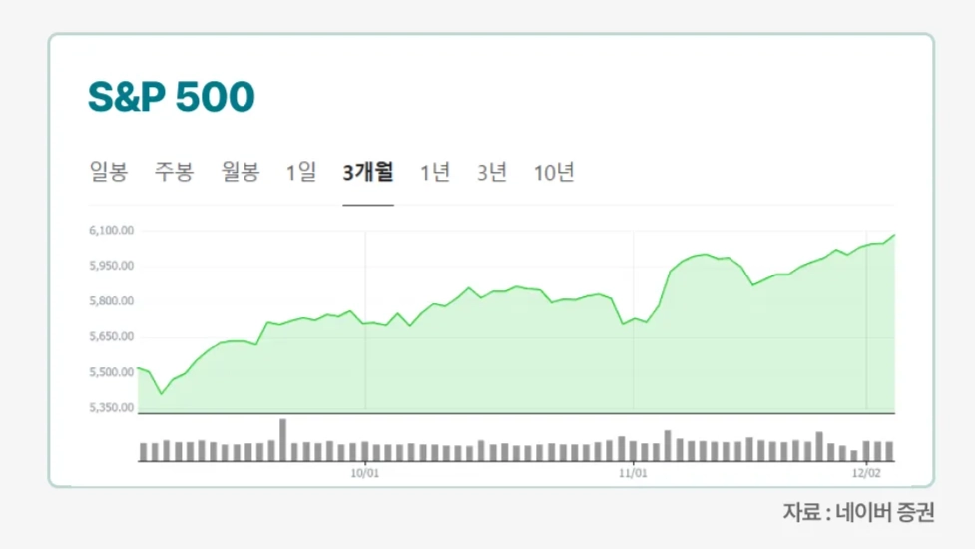Screen dimensions: 975x549
Task: Click the 5,950.00 price axis label
Action: 111,266
